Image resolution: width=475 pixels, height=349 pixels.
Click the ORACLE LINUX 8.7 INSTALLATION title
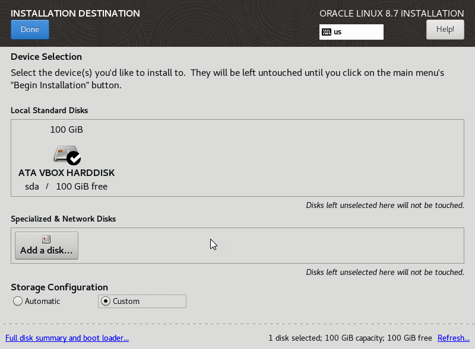392,13
